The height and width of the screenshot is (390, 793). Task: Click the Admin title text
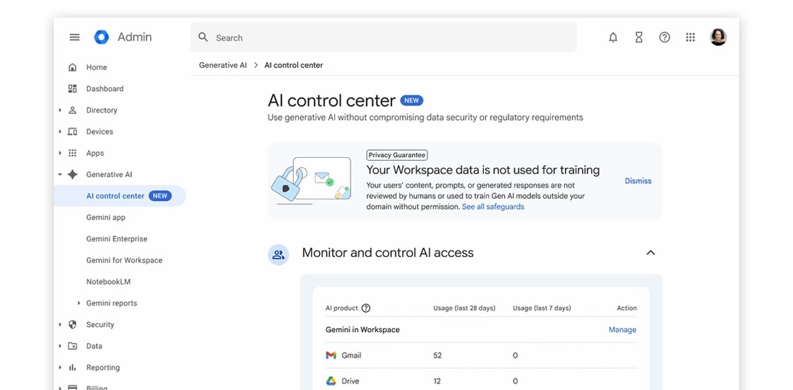pyautogui.click(x=135, y=37)
